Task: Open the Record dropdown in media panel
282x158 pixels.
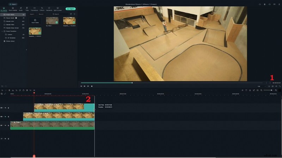Action: pyautogui.click(x=41, y=14)
